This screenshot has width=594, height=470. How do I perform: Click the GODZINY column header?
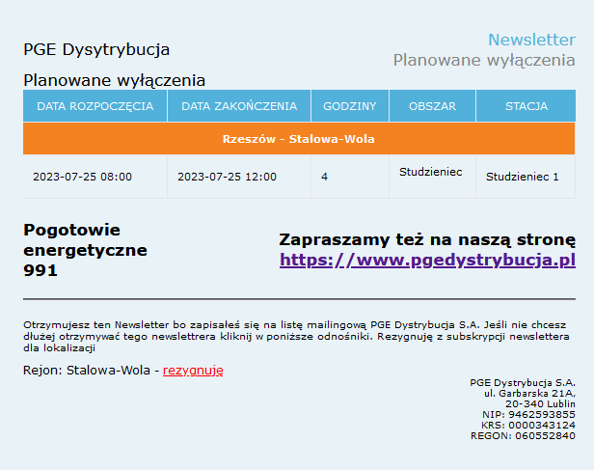(350, 106)
